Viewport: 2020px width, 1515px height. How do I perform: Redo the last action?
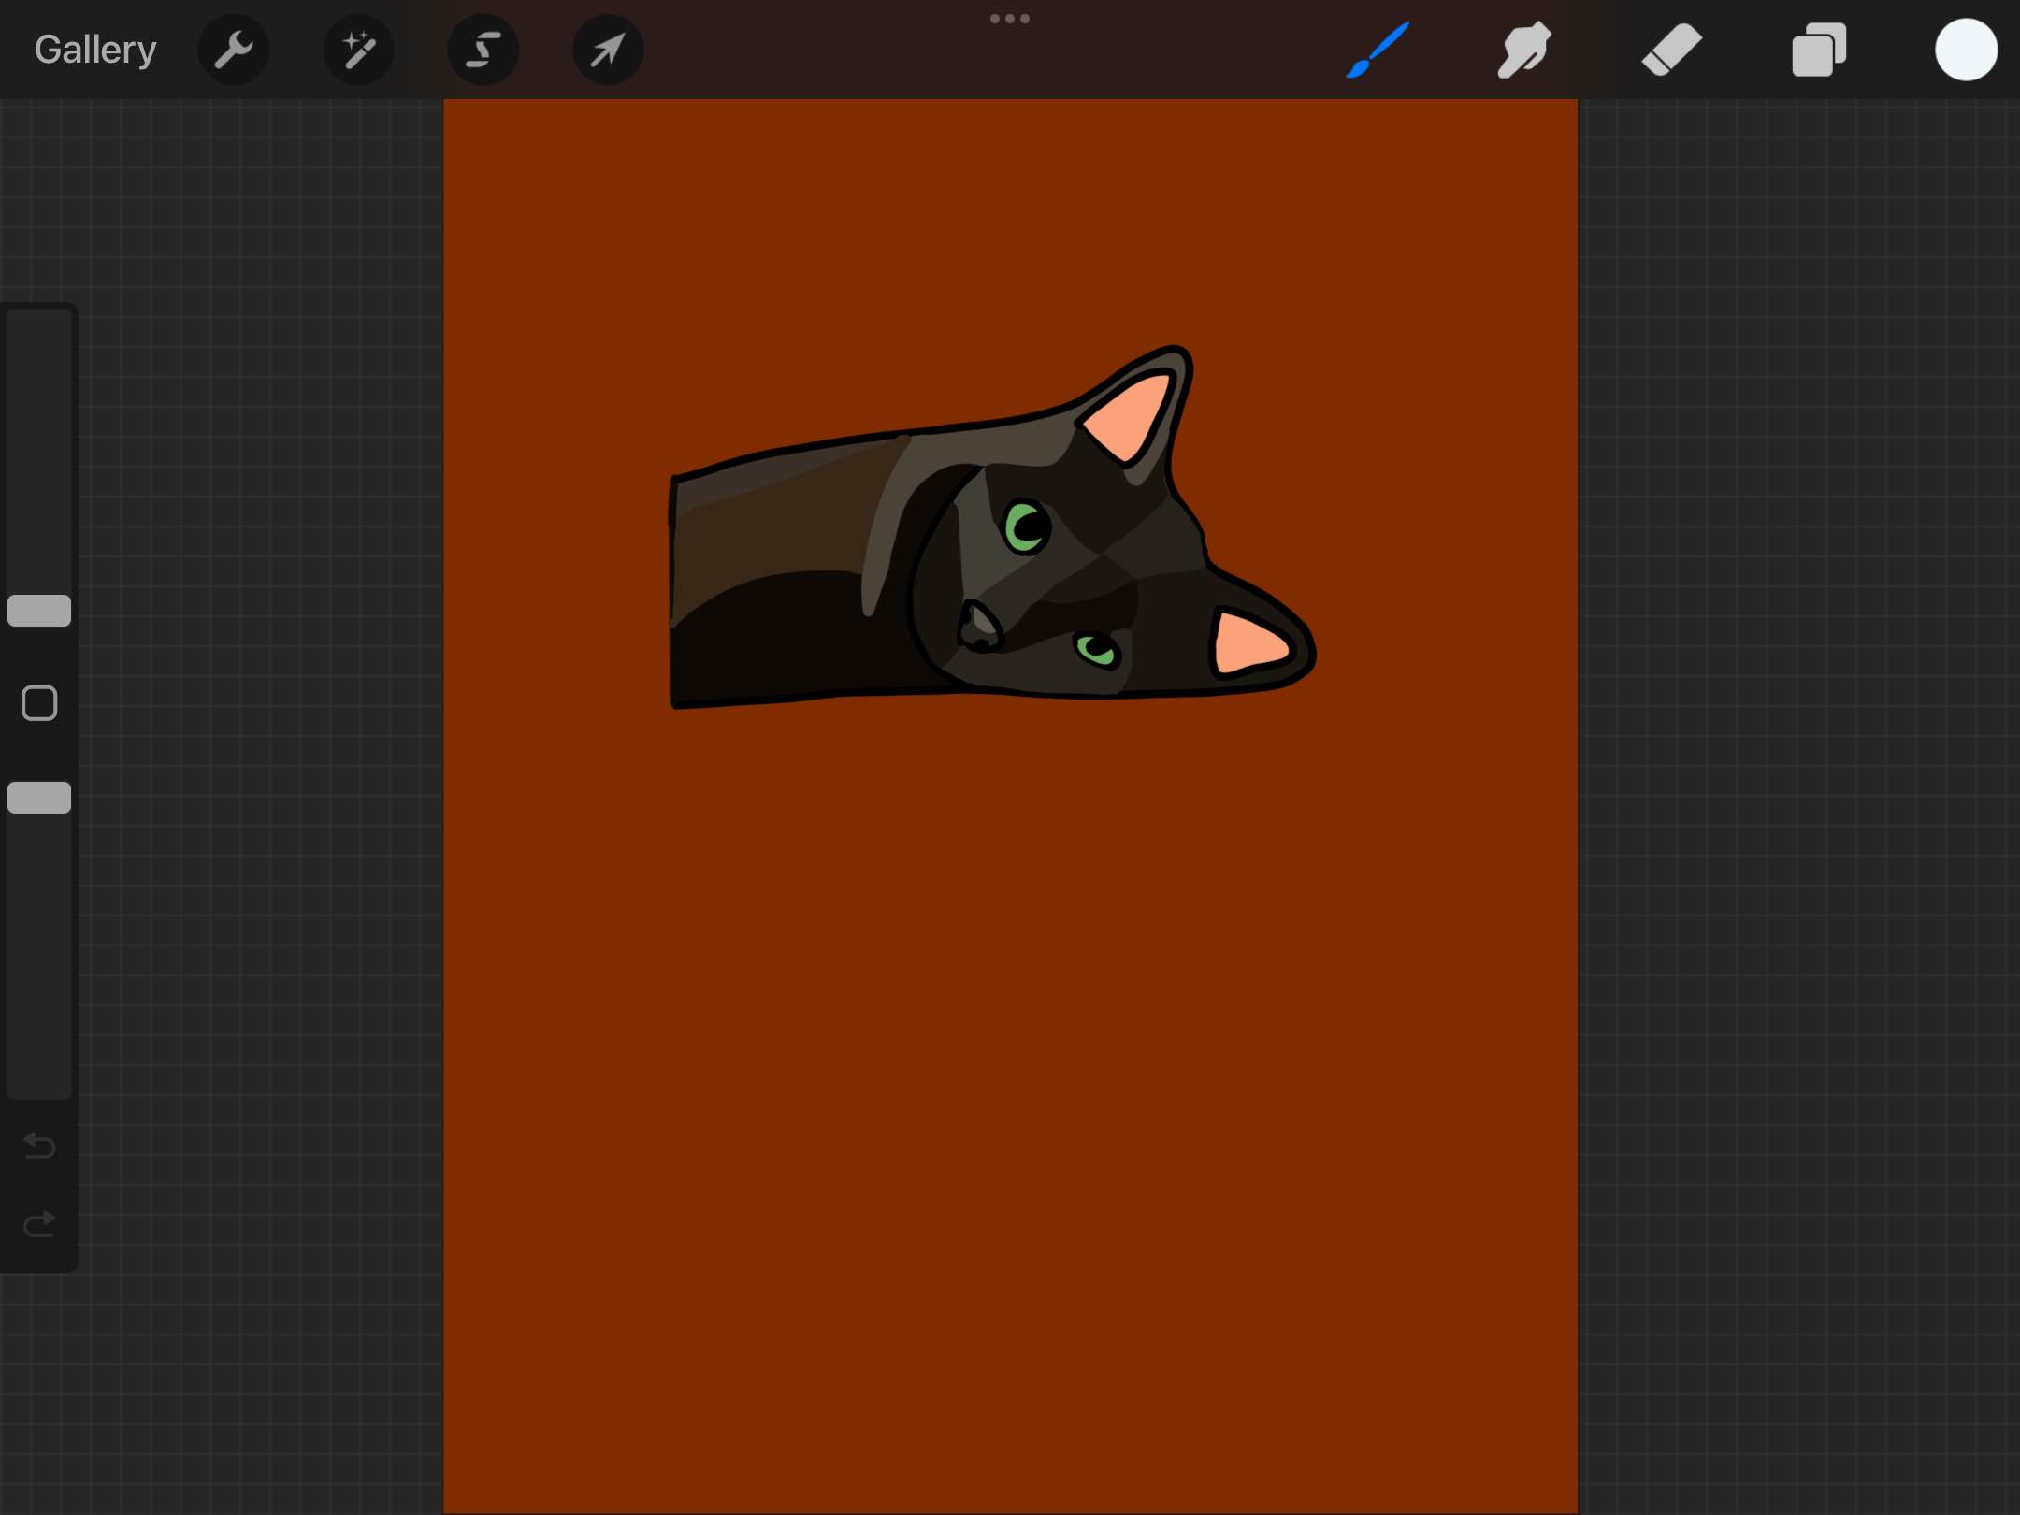coord(39,1224)
